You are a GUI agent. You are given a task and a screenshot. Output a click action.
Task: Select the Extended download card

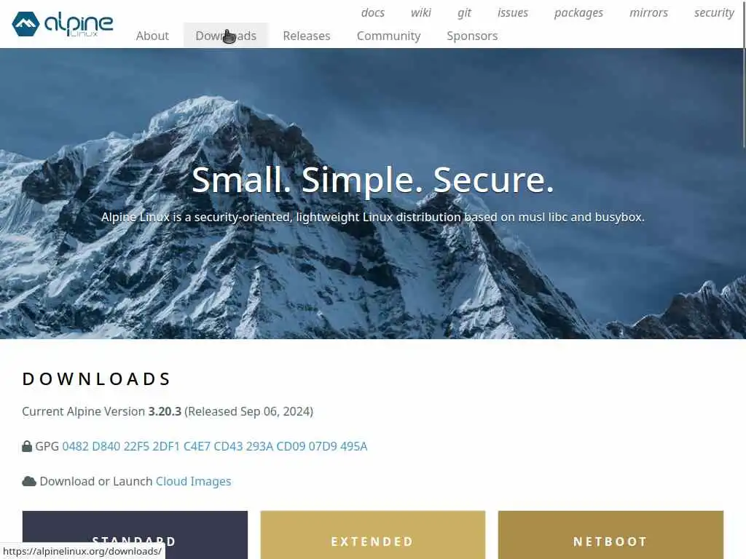point(373,535)
